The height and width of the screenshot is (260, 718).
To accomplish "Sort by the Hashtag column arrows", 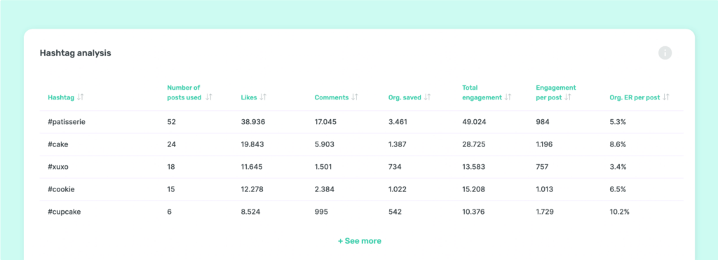I will pos(81,97).
